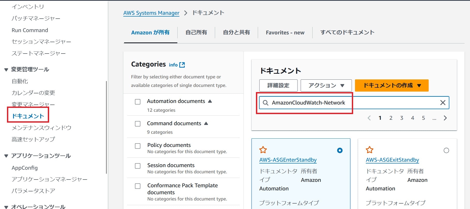Open 変更マネージャー in the sidebar
The width and height of the screenshot is (470, 209).
(33, 104)
